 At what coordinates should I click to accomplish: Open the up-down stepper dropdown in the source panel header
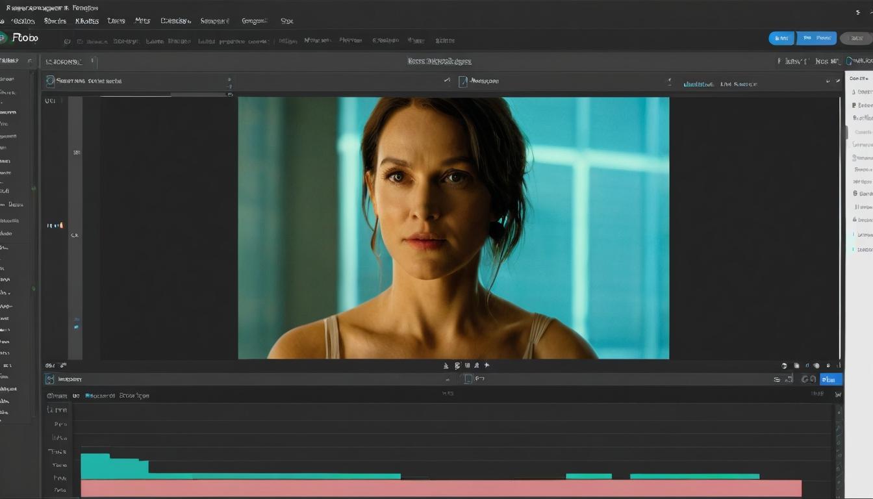229,83
